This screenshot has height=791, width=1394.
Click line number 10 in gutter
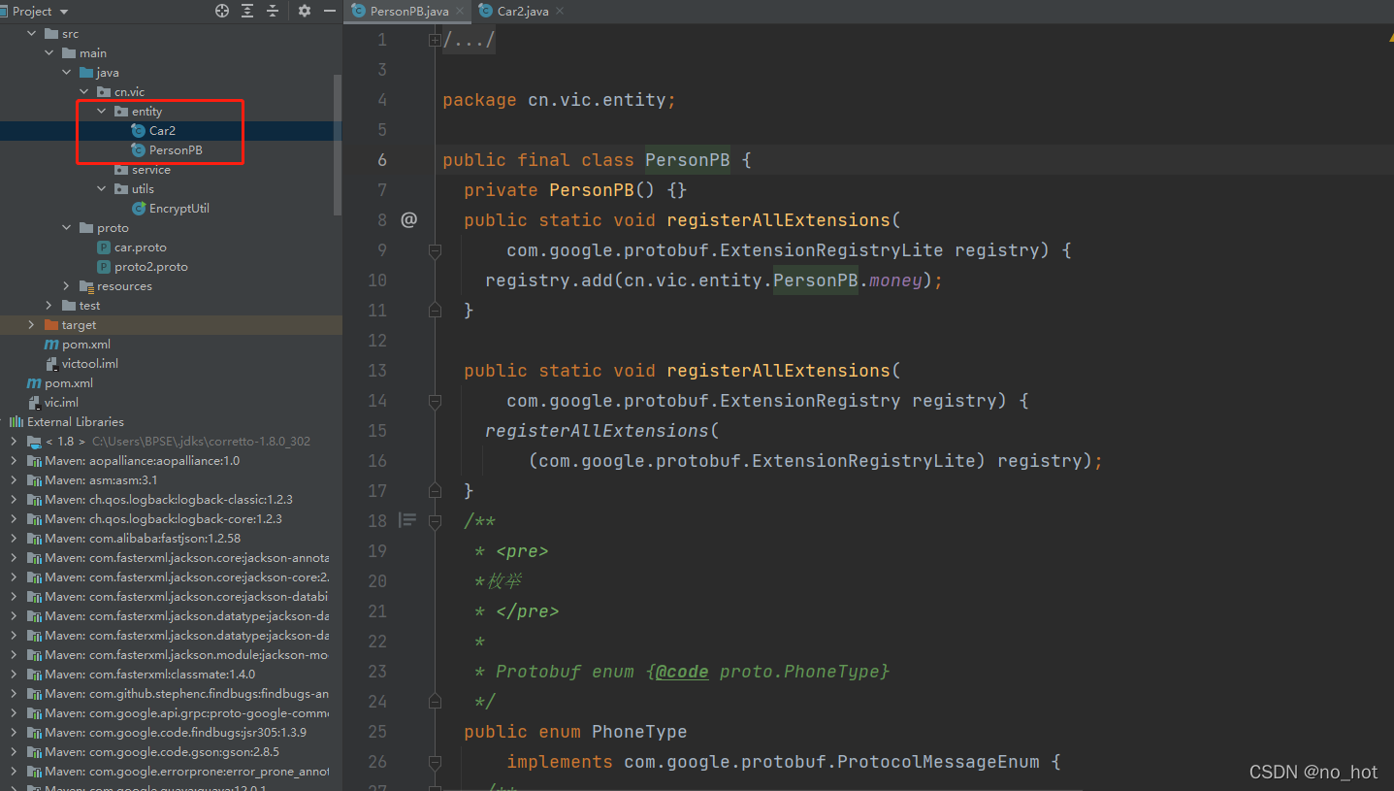[376, 280]
